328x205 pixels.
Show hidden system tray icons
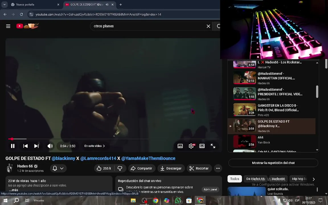274,200
